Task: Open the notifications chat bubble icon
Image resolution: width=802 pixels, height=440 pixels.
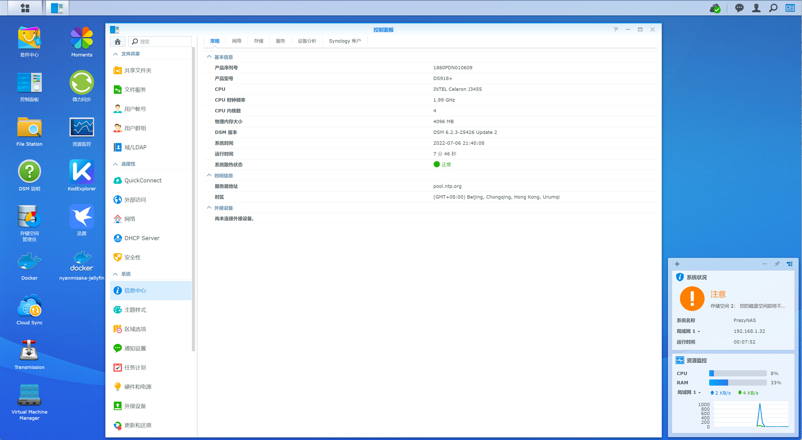Action: pyautogui.click(x=739, y=8)
